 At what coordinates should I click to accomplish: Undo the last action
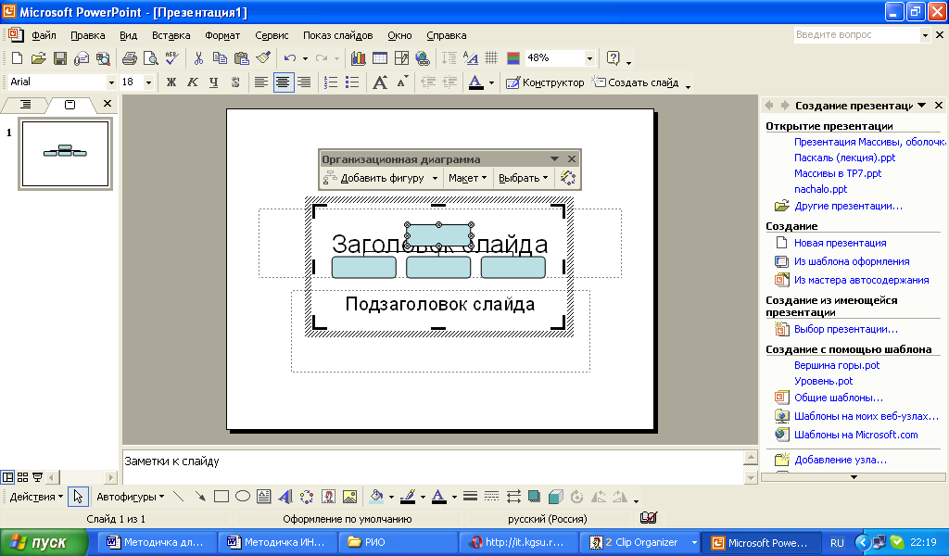pos(290,58)
